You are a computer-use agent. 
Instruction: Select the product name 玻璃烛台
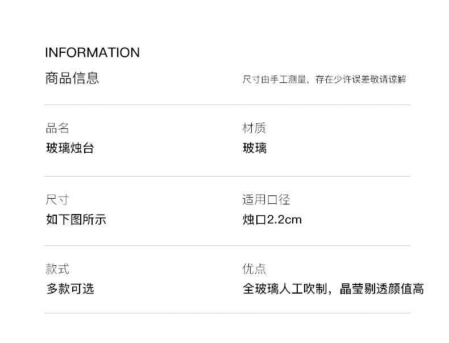point(70,149)
